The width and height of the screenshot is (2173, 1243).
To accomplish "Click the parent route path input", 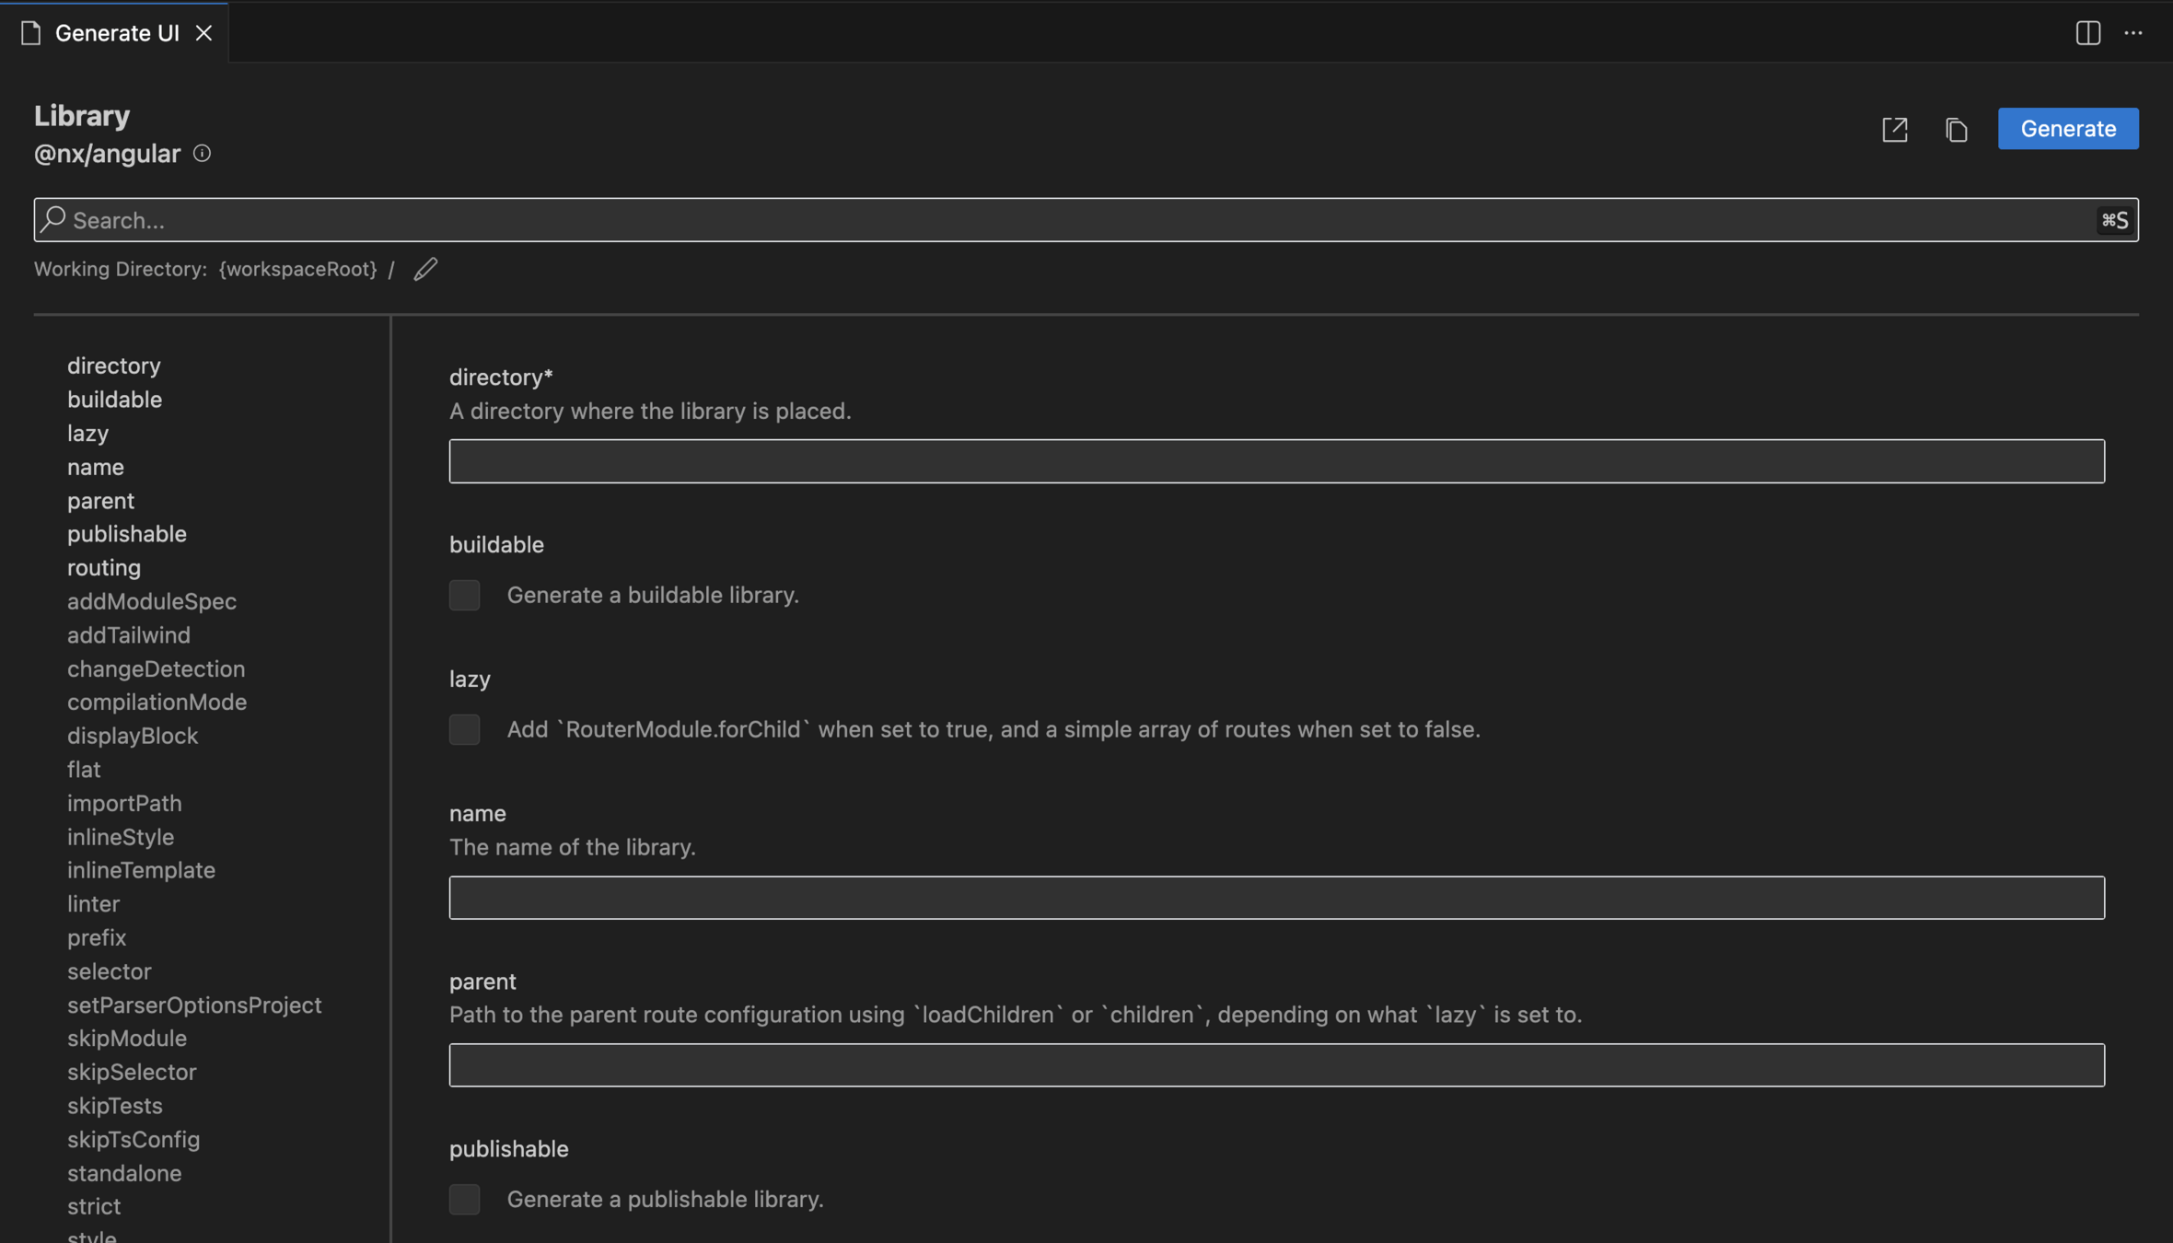I will [1276, 1065].
